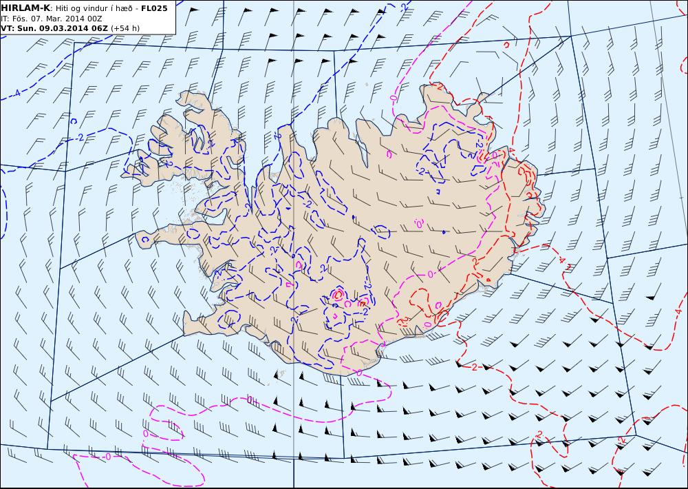This screenshot has width=688, height=489.
Task: Click the HIRLAM-K model title text
Action: [x=25, y=8]
